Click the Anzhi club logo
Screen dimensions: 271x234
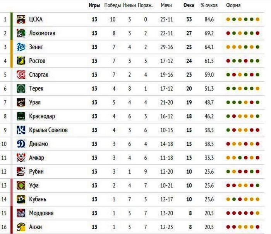pos(21,227)
